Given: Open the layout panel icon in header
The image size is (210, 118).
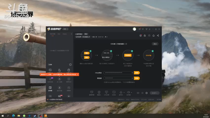Looking at the screenshot, I should [149, 36].
